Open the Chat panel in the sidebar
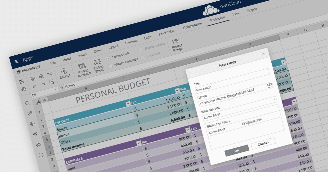This screenshot has width=328, height=172. click(33, 124)
